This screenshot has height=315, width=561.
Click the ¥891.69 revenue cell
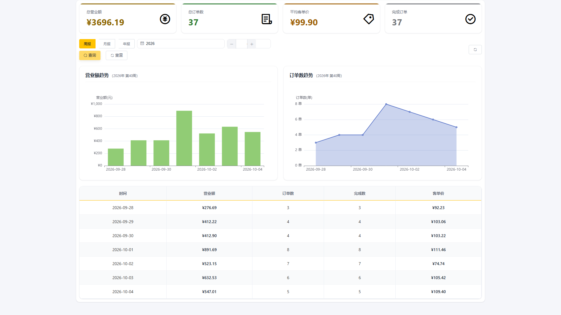pos(209,250)
